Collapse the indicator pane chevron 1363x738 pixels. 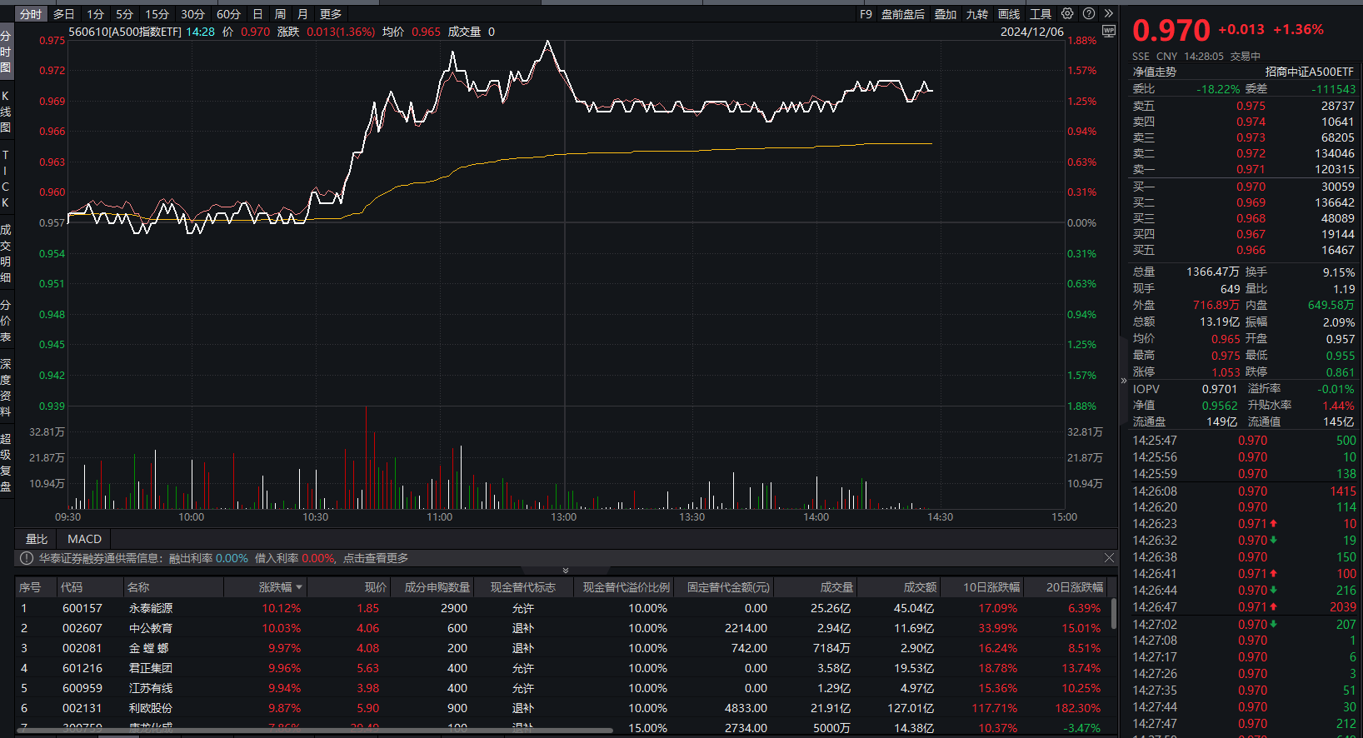[x=566, y=571]
